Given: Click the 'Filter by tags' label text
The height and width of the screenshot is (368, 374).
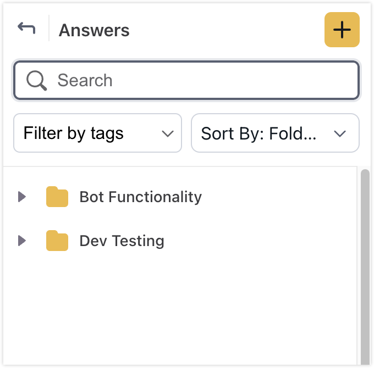Looking at the screenshot, I should coord(73,133).
